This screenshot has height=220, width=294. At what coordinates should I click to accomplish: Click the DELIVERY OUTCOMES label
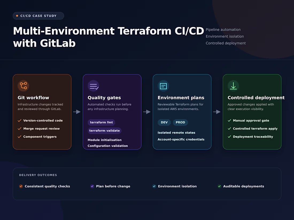[38, 175]
